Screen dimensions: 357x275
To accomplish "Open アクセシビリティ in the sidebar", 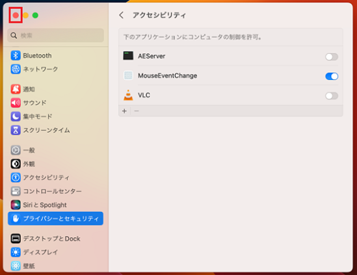I will 55,177.
